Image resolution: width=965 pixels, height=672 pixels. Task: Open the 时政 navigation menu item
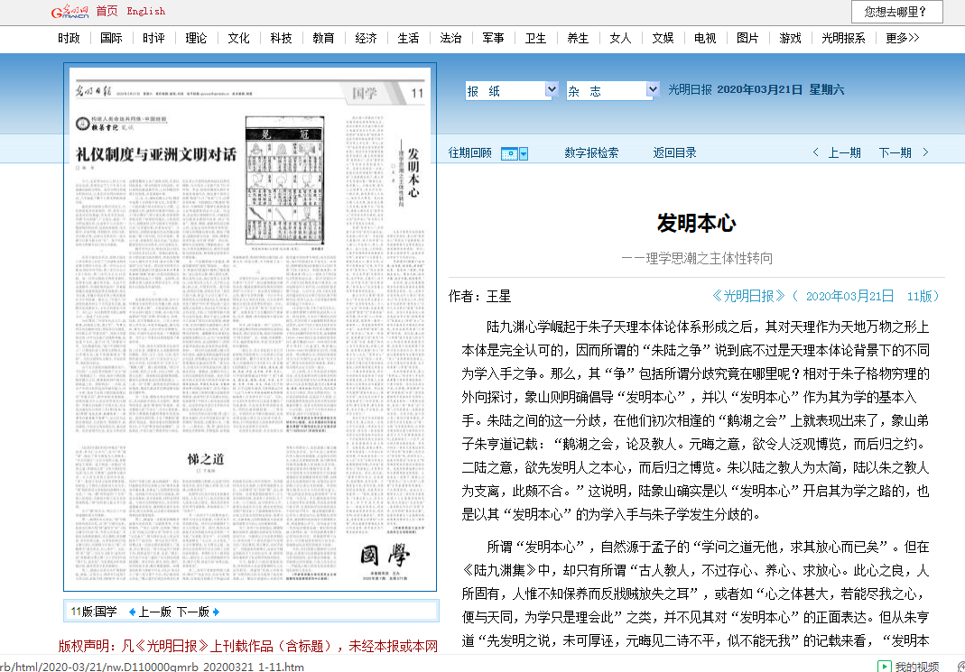pos(69,38)
